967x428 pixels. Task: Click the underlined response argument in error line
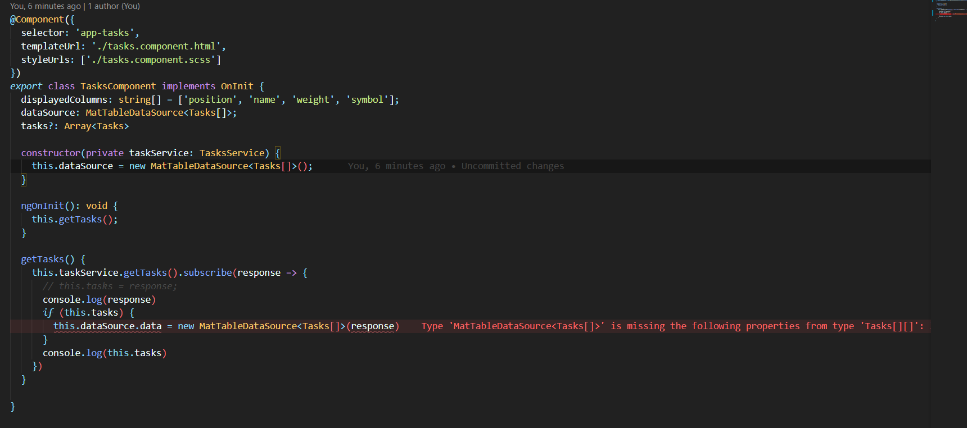click(x=373, y=326)
